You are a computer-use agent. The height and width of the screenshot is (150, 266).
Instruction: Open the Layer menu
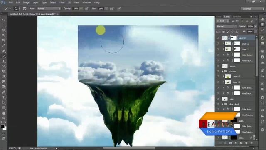(35, 2)
